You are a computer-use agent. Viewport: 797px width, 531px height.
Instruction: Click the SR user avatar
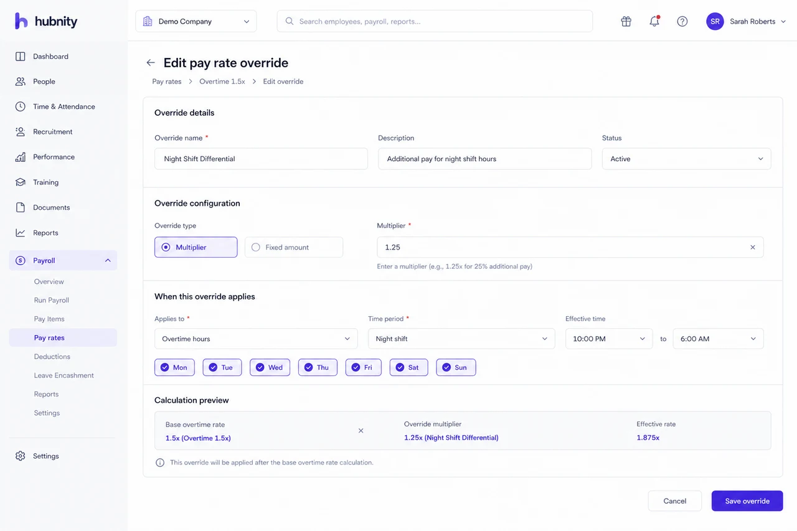pos(715,21)
